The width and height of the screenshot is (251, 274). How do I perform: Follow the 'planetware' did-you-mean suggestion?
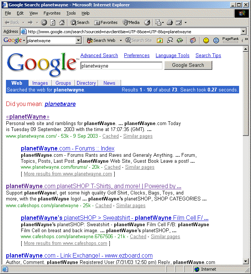pyautogui.click(x=60, y=104)
